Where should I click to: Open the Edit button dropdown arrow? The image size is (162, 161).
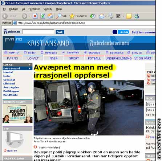pos(123,16)
